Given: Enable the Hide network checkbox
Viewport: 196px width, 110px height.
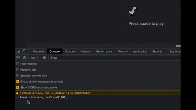Looking at the screenshot, I should click(18, 64).
